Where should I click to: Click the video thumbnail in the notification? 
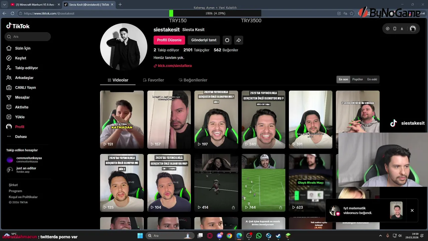click(396, 210)
